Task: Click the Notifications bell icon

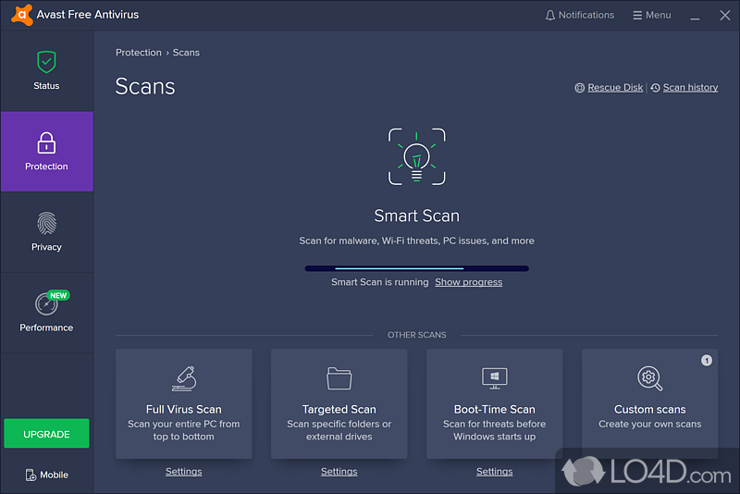Action: point(549,16)
